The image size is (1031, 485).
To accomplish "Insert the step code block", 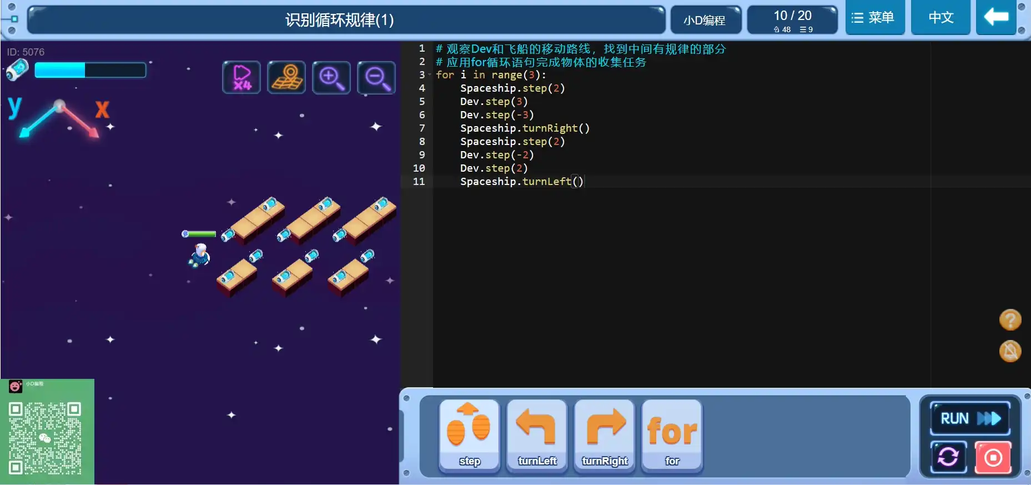I will [470, 436].
